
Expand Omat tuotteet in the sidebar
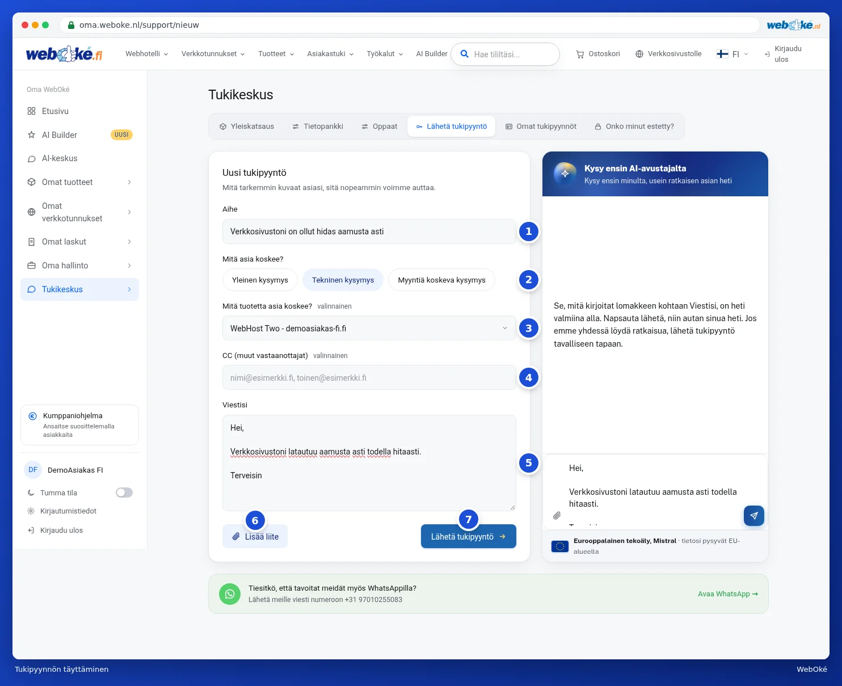(79, 182)
